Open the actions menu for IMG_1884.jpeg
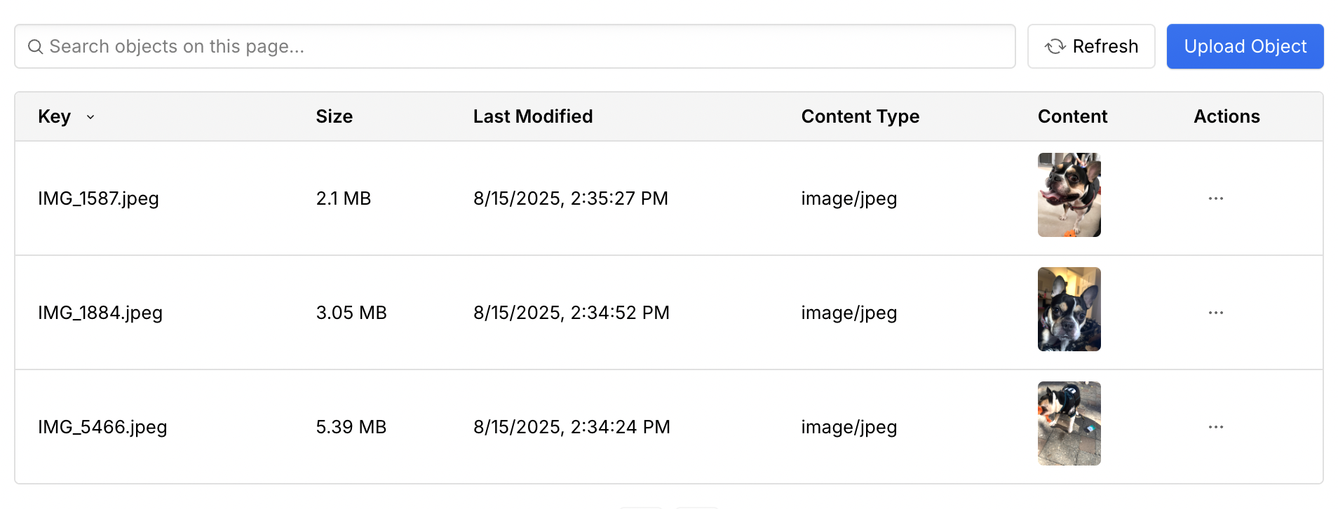The image size is (1338, 509). (1216, 313)
